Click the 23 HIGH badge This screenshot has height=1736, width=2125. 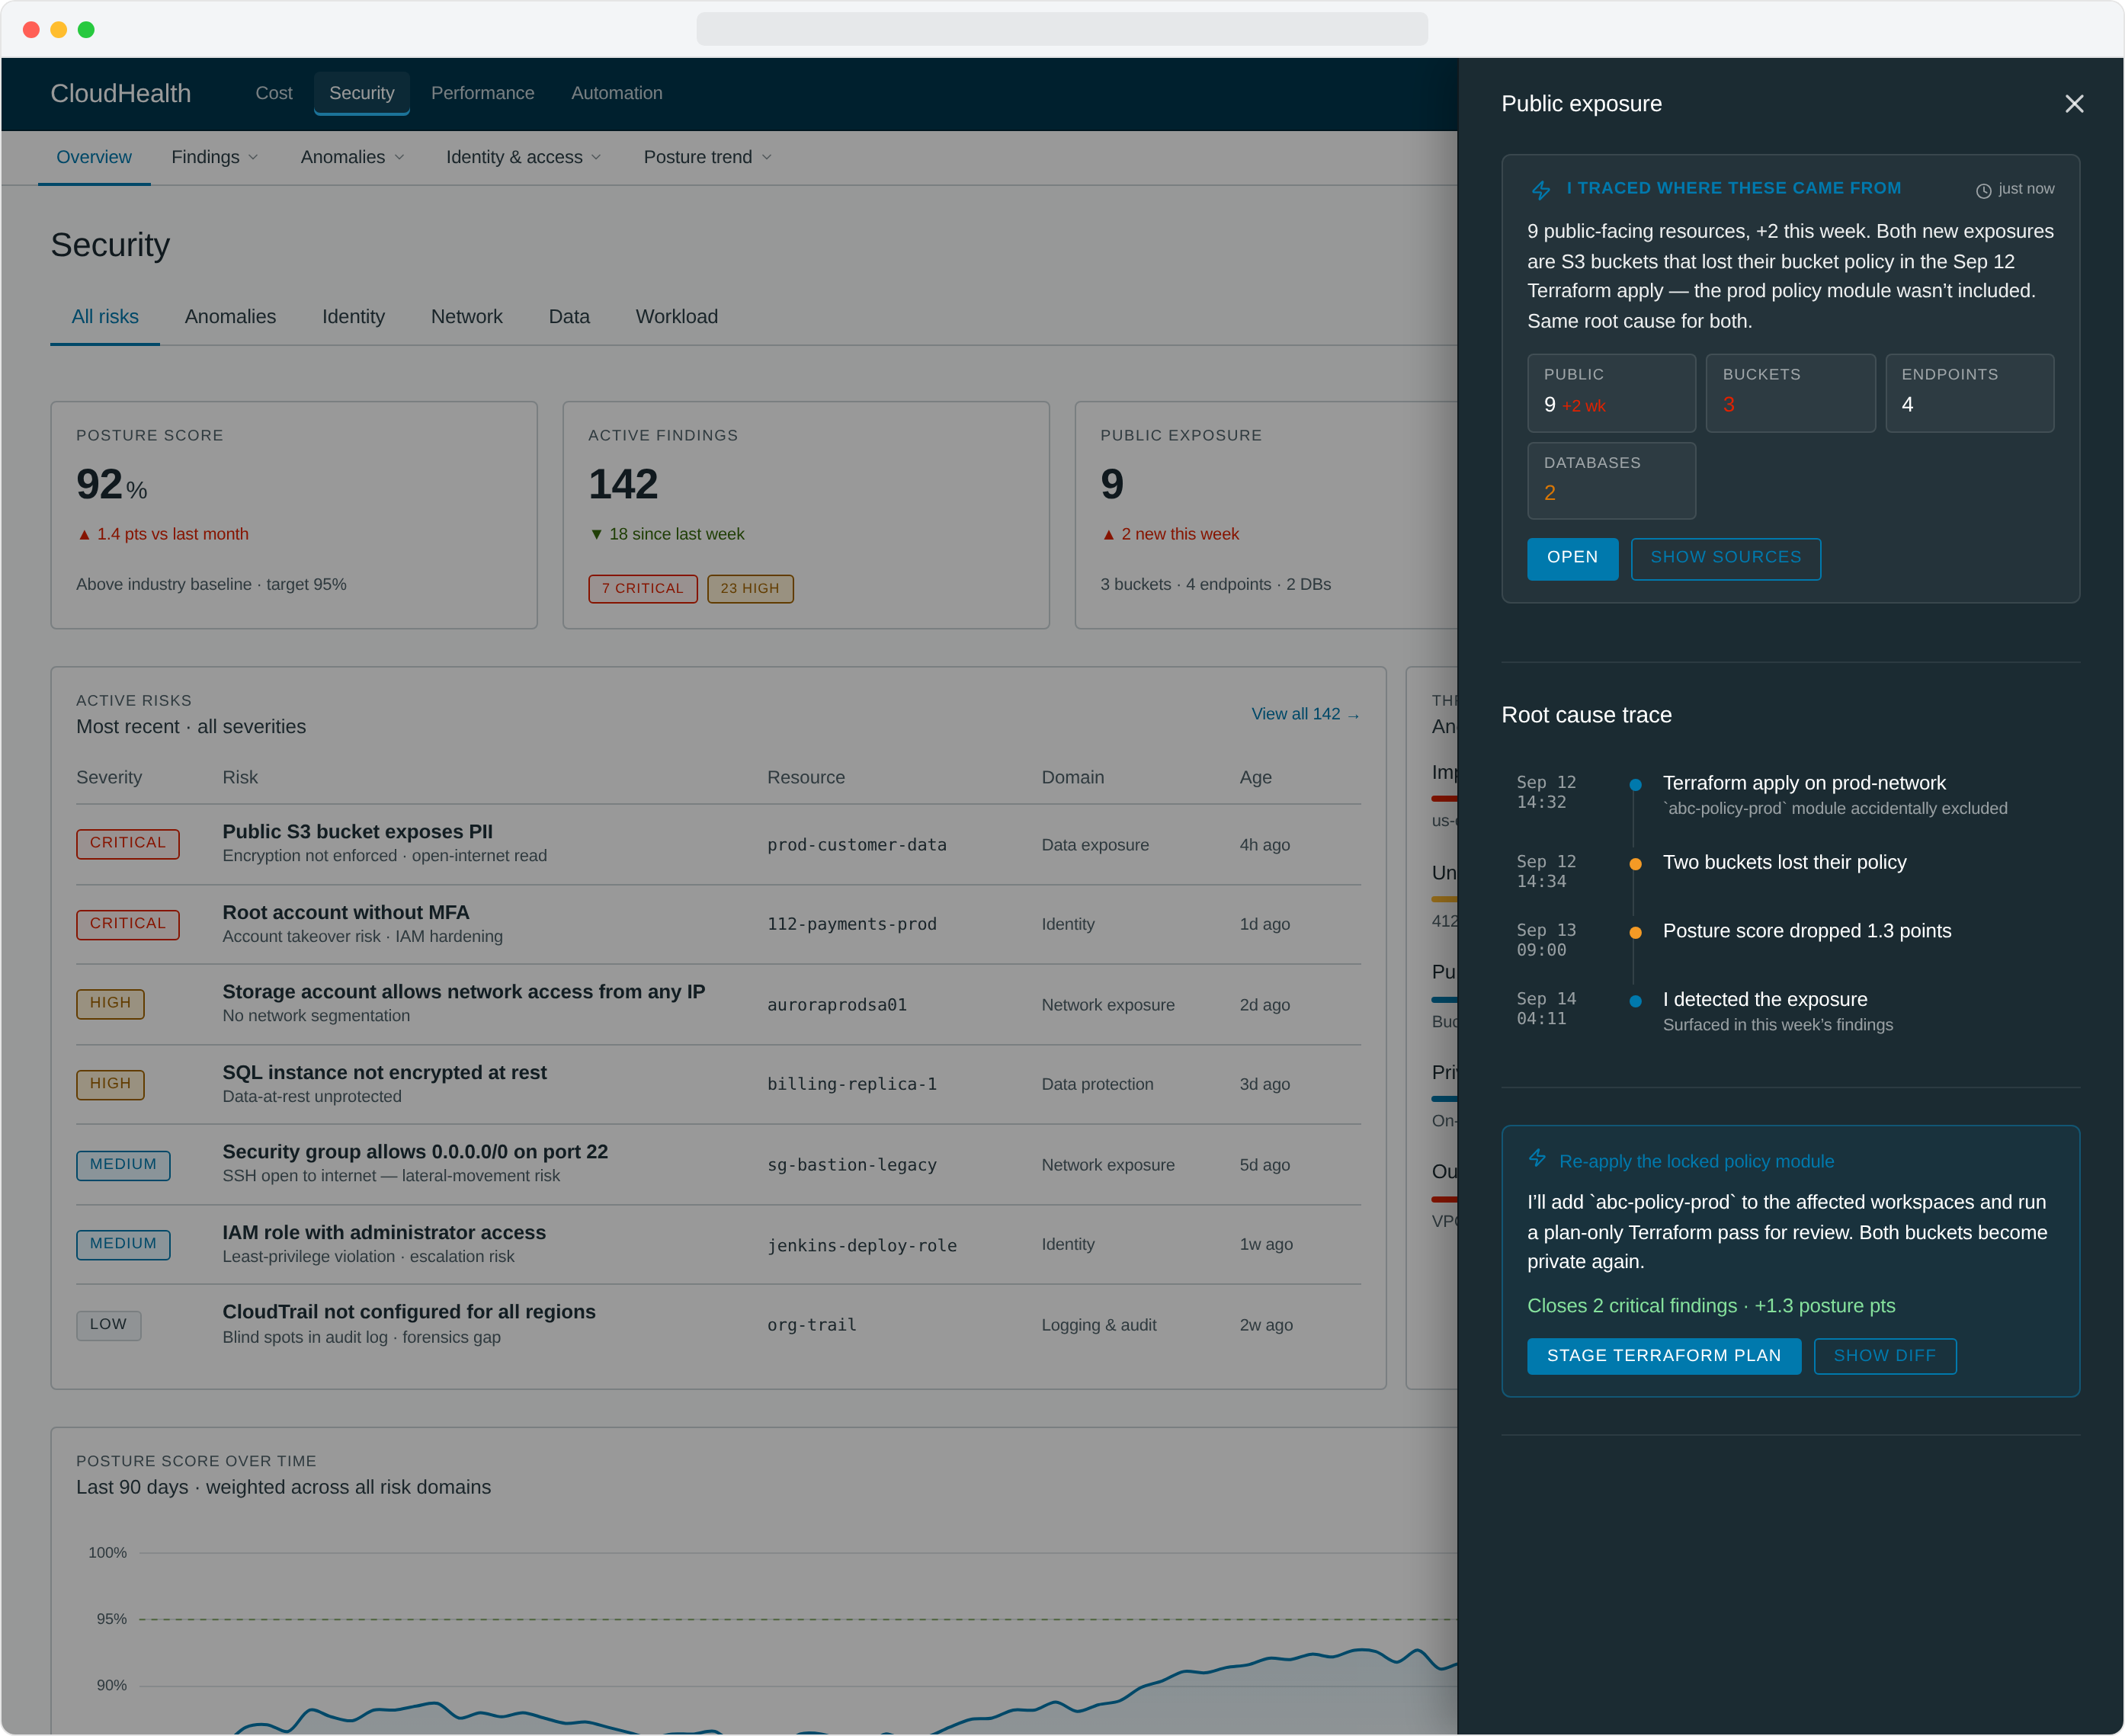click(749, 588)
